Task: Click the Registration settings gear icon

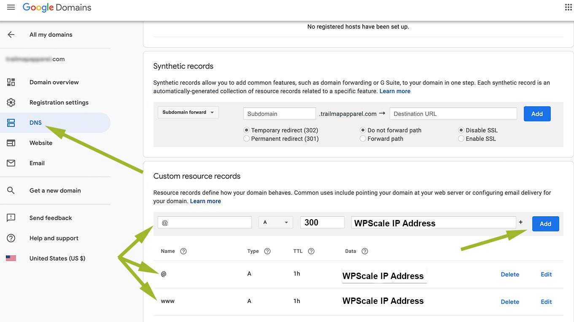Action: click(11, 102)
